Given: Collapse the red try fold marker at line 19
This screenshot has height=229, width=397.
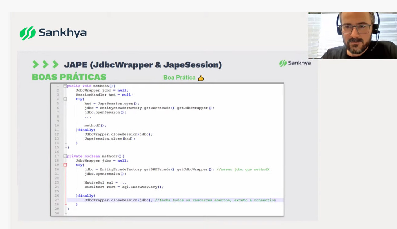Looking at the screenshot, I should point(65,165).
